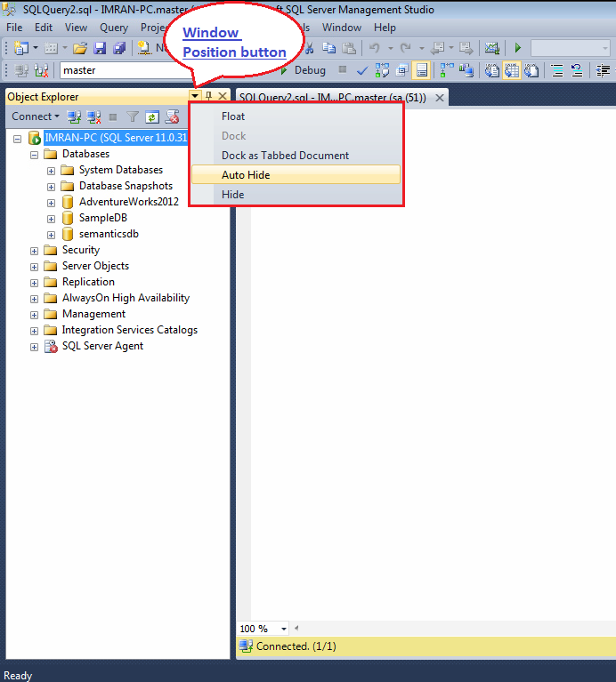
Task: Click Comment Out Selected Lines icon
Action: [x=557, y=70]
